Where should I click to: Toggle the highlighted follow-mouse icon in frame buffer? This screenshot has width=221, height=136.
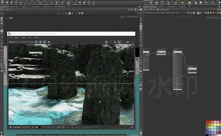119,42
